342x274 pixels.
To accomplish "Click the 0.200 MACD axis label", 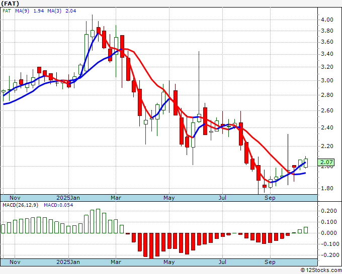I will tap(329, 211).
